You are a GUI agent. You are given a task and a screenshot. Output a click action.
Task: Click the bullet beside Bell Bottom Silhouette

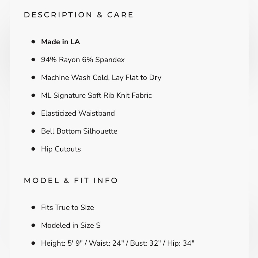(33, 131)
